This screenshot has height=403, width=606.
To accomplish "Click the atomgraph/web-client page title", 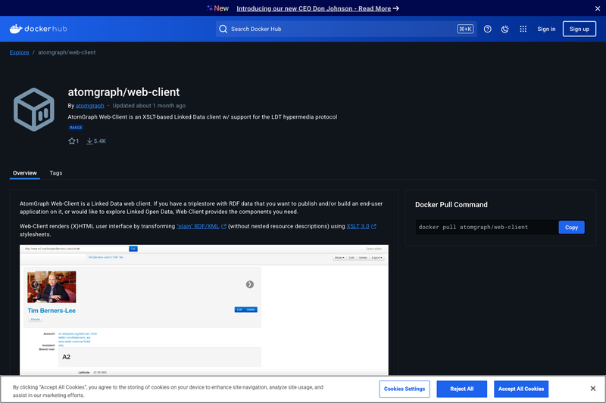I will point(123,92).
